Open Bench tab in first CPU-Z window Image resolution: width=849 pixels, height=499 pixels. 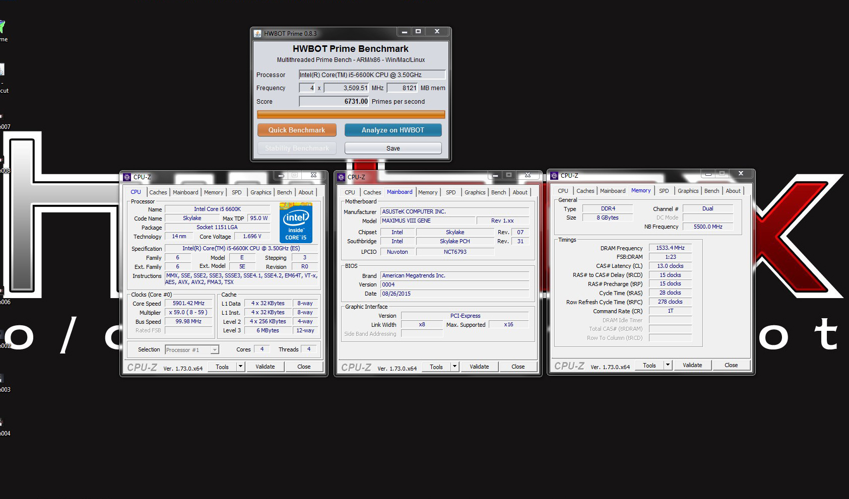point(285,192)
